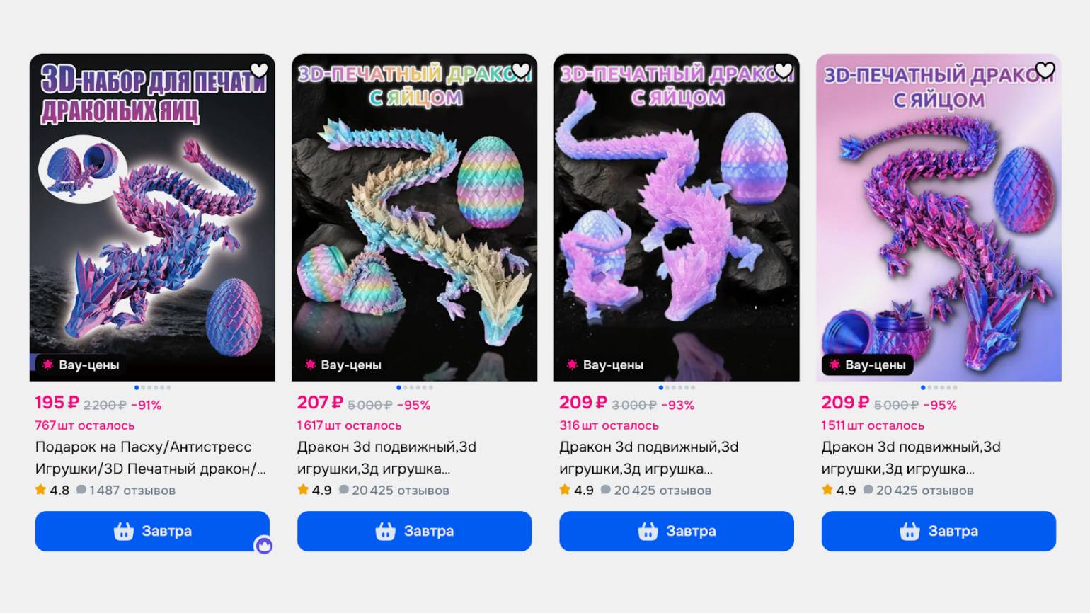Click Вау-цены badge on rainbow dragon card
Image resolution: width=1090 pixels, height=613 pixels.
[343, 365]
